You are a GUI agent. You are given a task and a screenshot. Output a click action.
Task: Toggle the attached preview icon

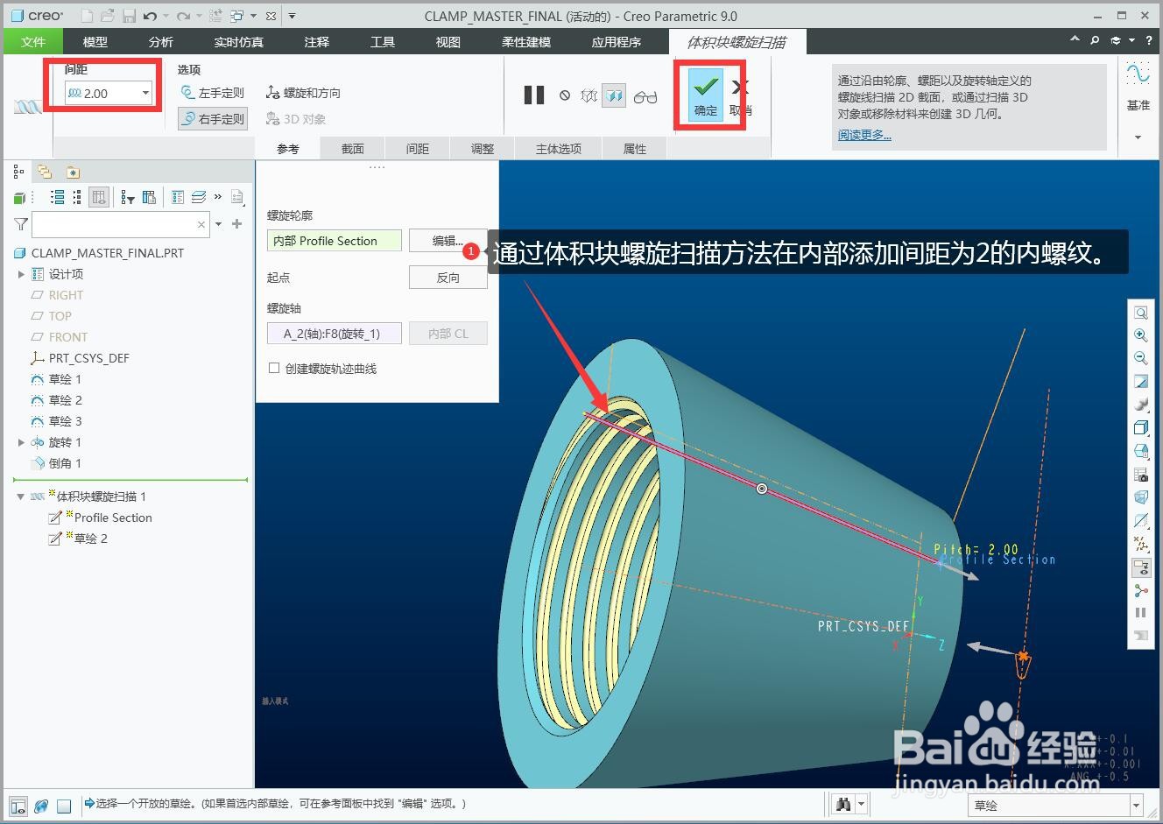coord(614,95)
